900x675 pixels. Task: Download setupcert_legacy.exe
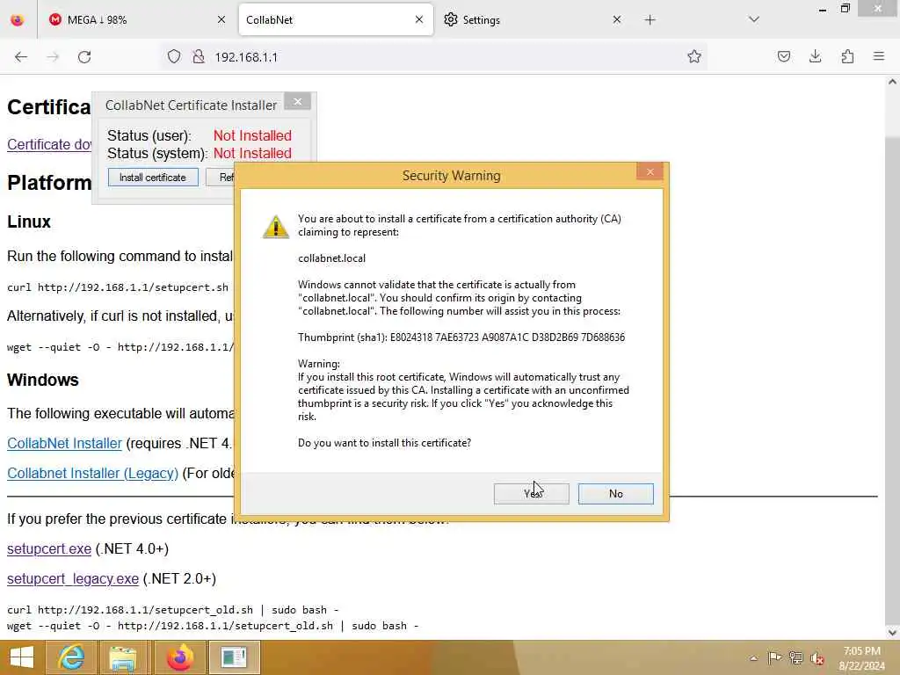pos(73,579)
